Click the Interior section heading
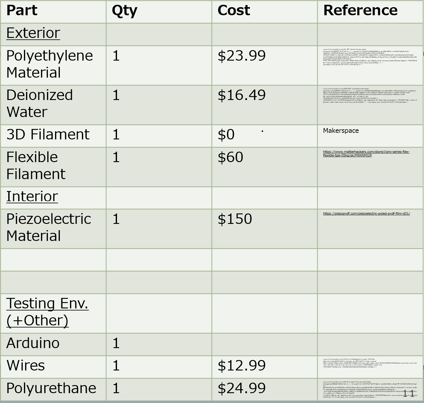 pos(32,196)
